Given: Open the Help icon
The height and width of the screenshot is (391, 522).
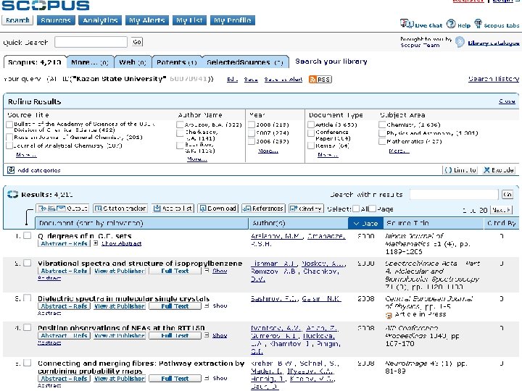Looking at the screenshot, I should (x=451, y=24).
